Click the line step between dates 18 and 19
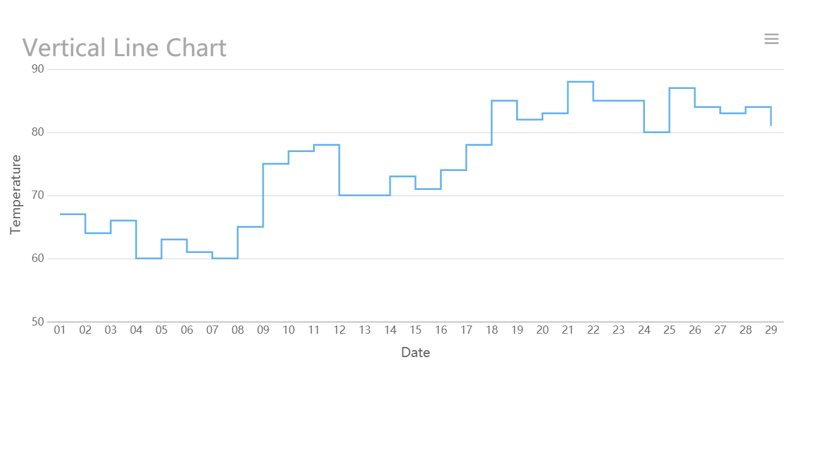This screenshot has width=814, height=470. pos(504,101)
